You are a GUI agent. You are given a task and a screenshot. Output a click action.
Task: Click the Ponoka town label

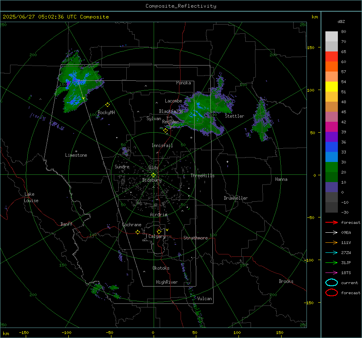183,83
